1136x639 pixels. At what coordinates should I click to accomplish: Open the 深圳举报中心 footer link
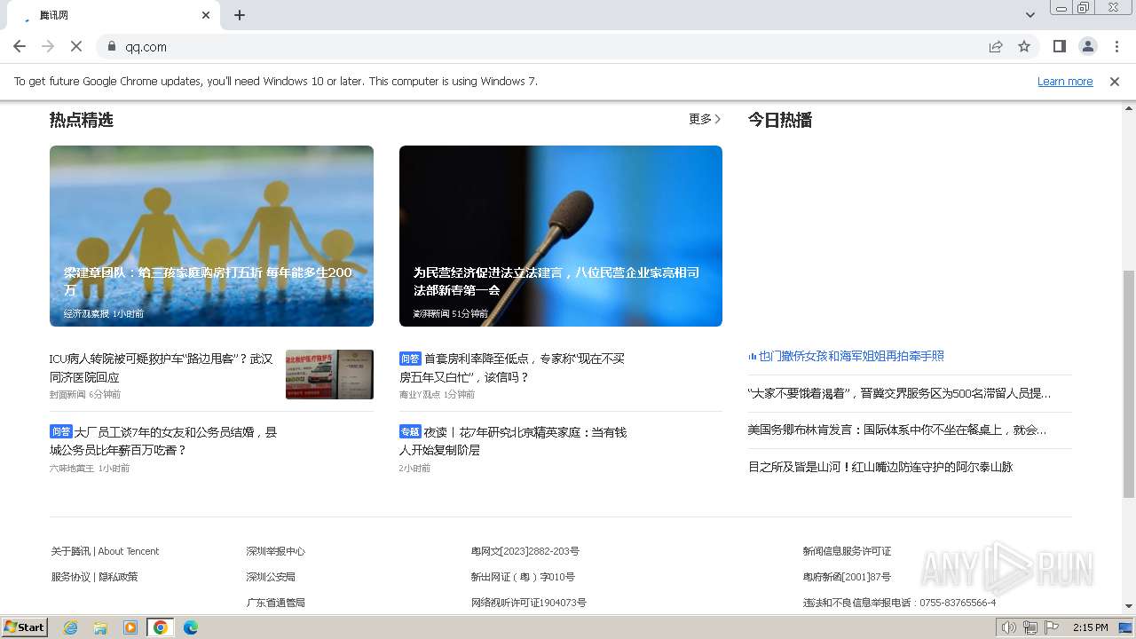click(x=275, y=551)
